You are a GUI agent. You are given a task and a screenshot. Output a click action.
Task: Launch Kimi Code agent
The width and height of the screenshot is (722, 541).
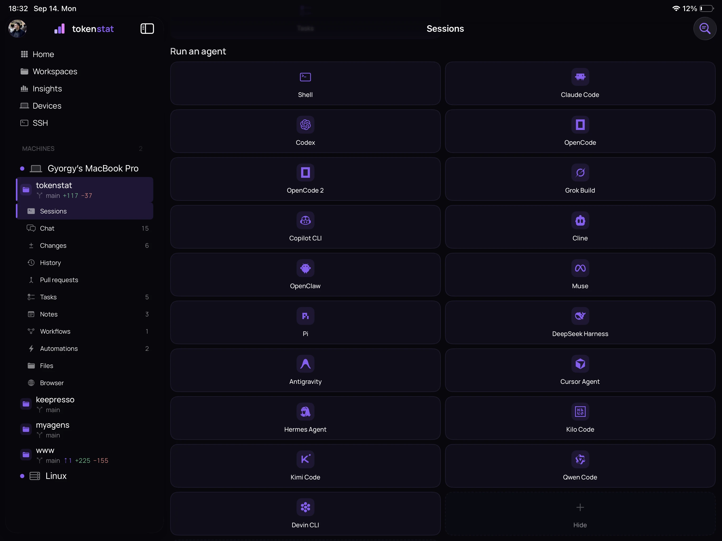point(305,466)
